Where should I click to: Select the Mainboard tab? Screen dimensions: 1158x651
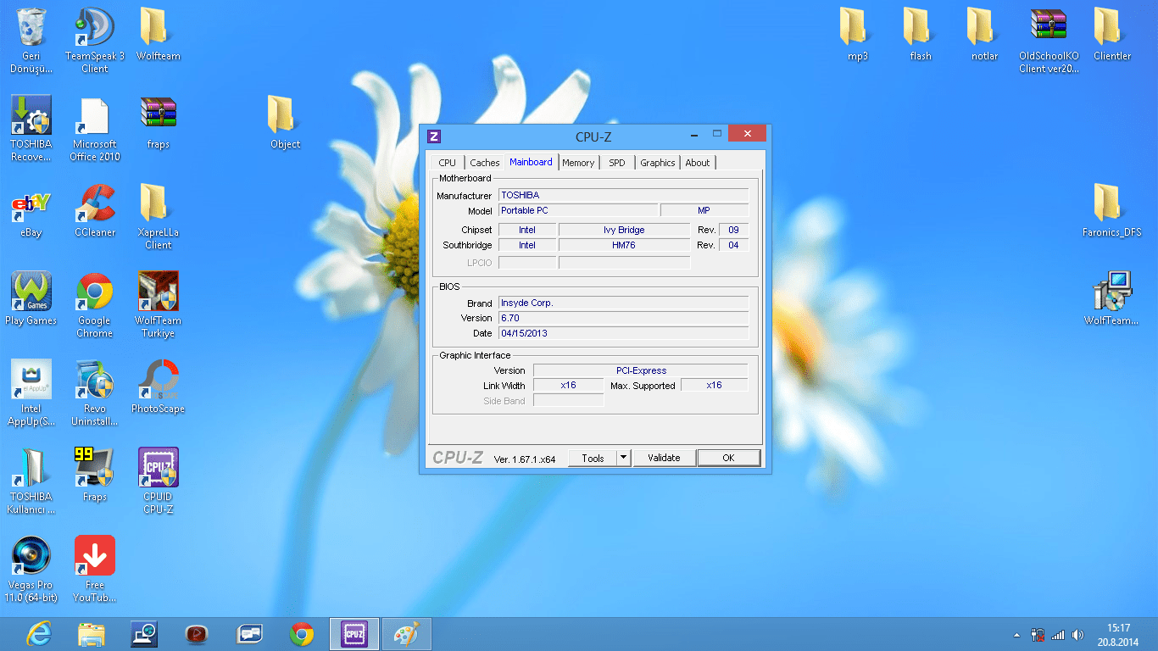[531, 162]
